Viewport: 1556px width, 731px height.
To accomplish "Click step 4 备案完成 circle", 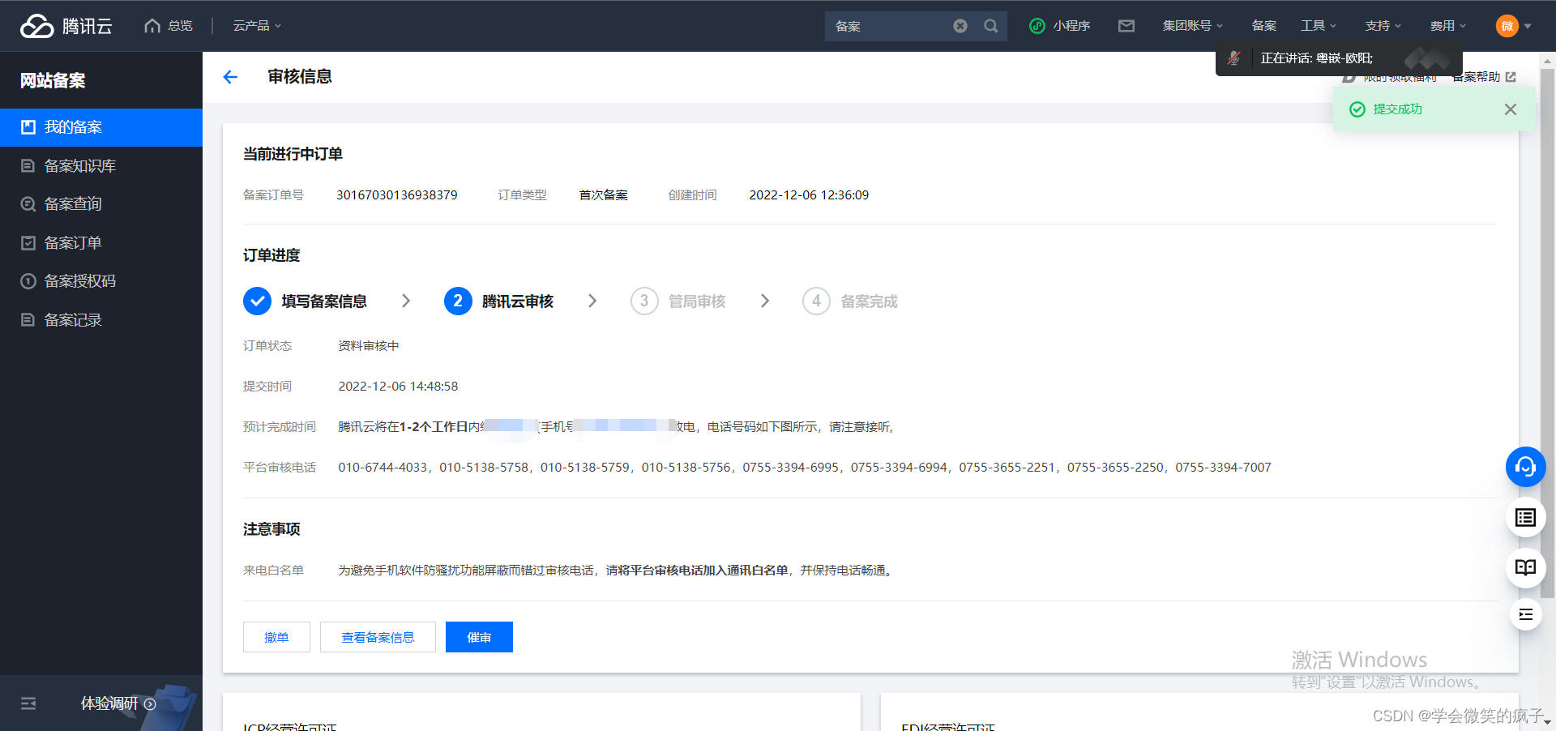I will 816,301.
